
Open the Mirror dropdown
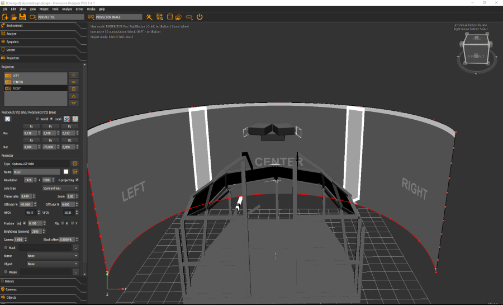pos(52,256)
